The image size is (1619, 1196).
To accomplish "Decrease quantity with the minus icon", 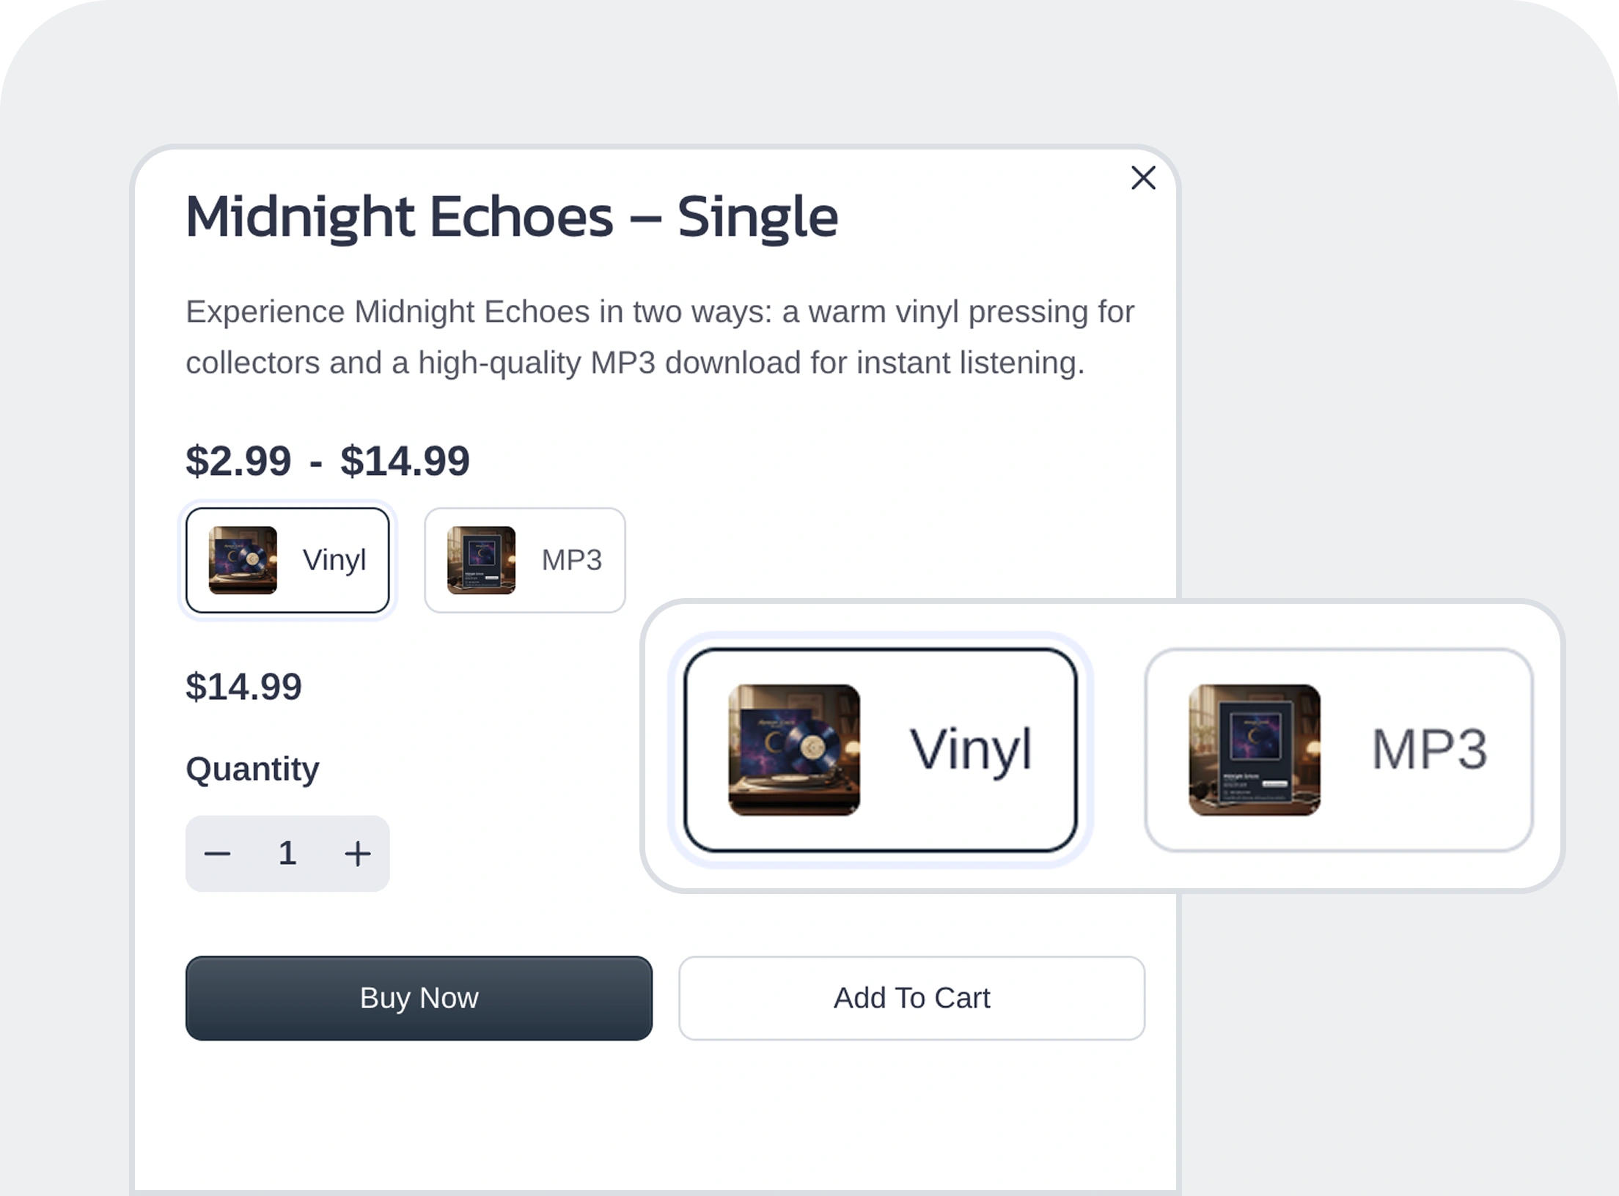I will coord(217,854).
